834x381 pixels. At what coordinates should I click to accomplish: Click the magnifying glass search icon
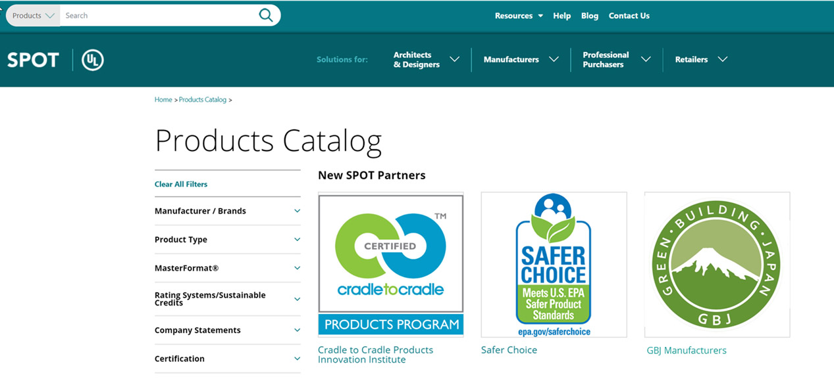coord(266,15)
